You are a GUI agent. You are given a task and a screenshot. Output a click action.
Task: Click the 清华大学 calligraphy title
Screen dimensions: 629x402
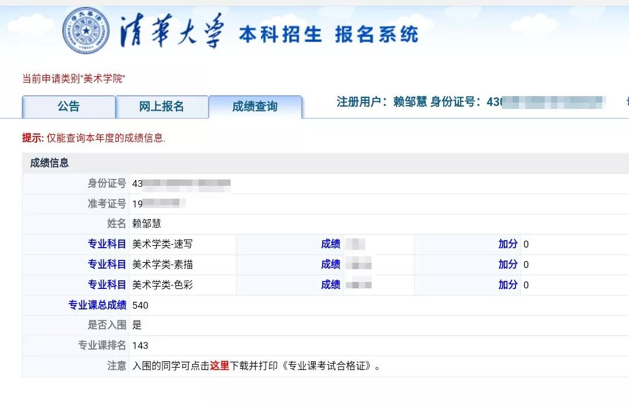click(172, 31)
